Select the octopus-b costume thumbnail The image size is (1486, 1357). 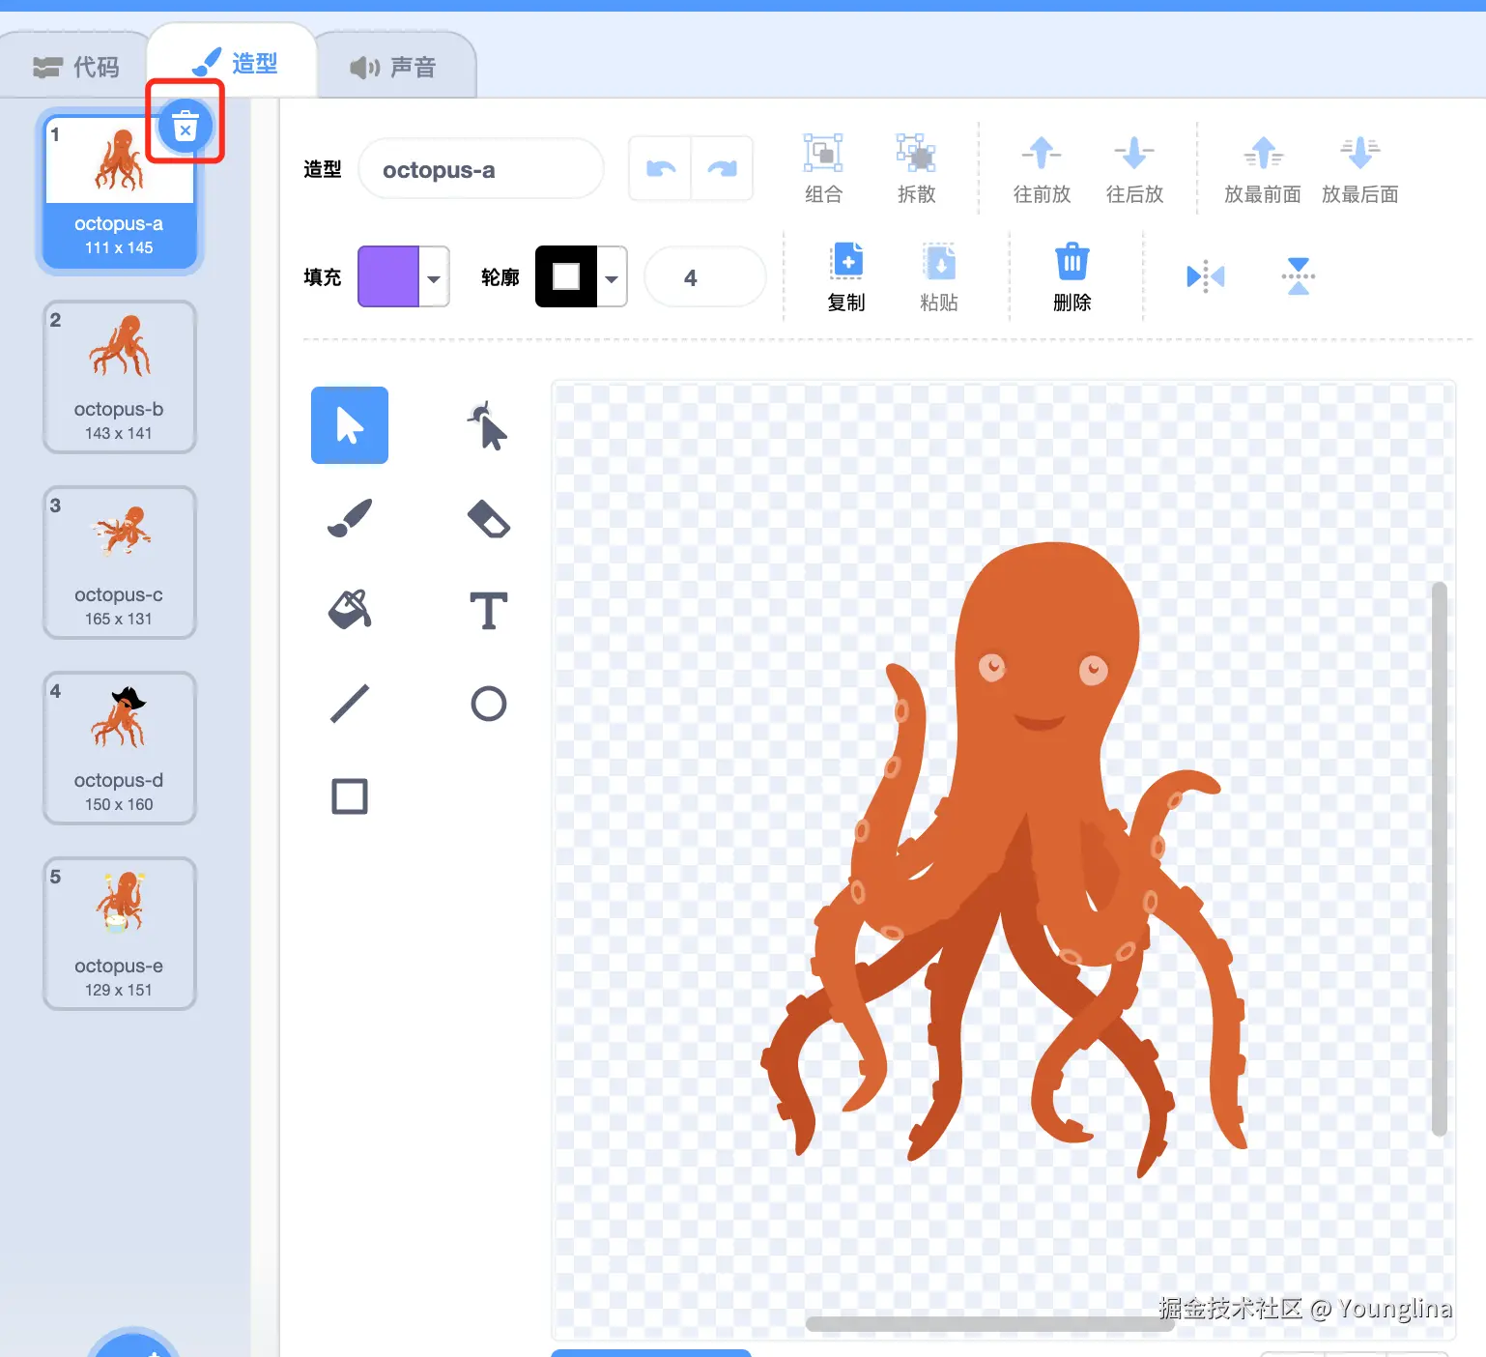coord(119,376)
